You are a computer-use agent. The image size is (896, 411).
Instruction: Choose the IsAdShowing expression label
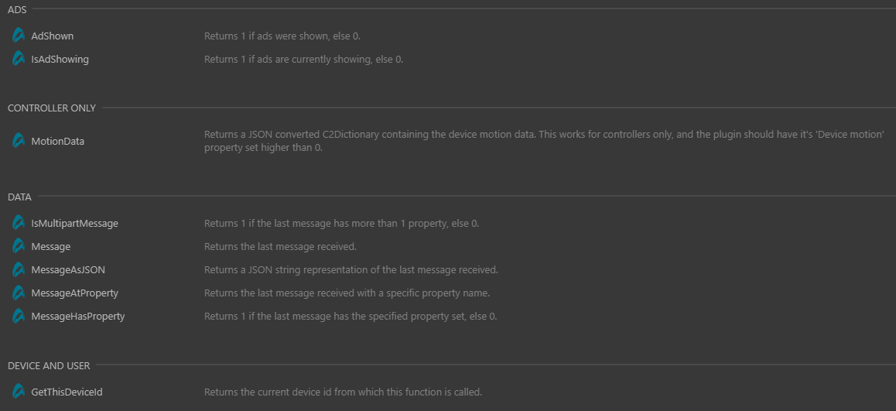click(60, 59)
